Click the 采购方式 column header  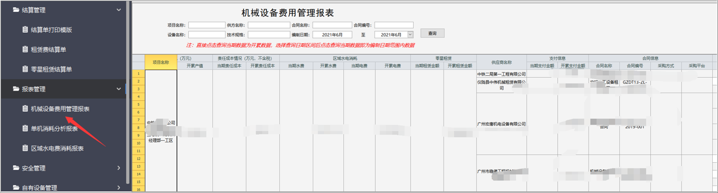click(666, 66)
